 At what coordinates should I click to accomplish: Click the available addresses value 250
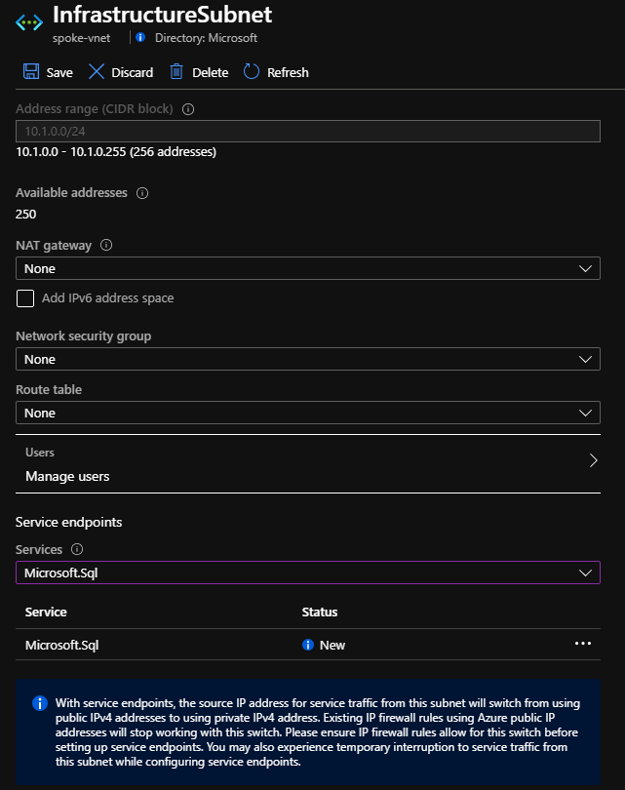pyautogui.click(x=25, y=215)
